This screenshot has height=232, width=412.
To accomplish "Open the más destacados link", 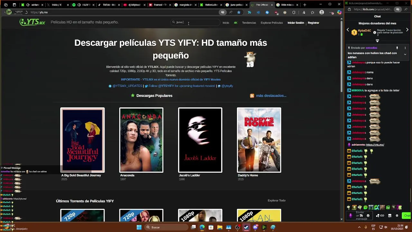I will click(271, 96).
